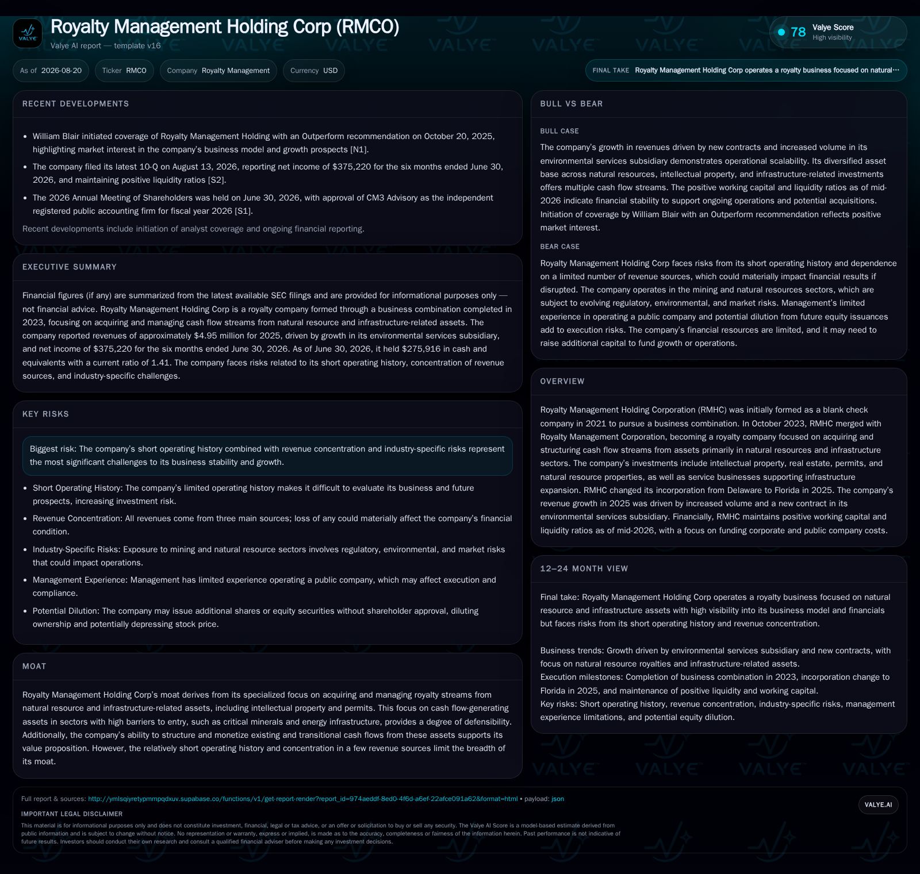This screenshot has height=874, width=920.
Task: Click the [S2] citation after liquidity ratios
Action: tap(216, 180)
